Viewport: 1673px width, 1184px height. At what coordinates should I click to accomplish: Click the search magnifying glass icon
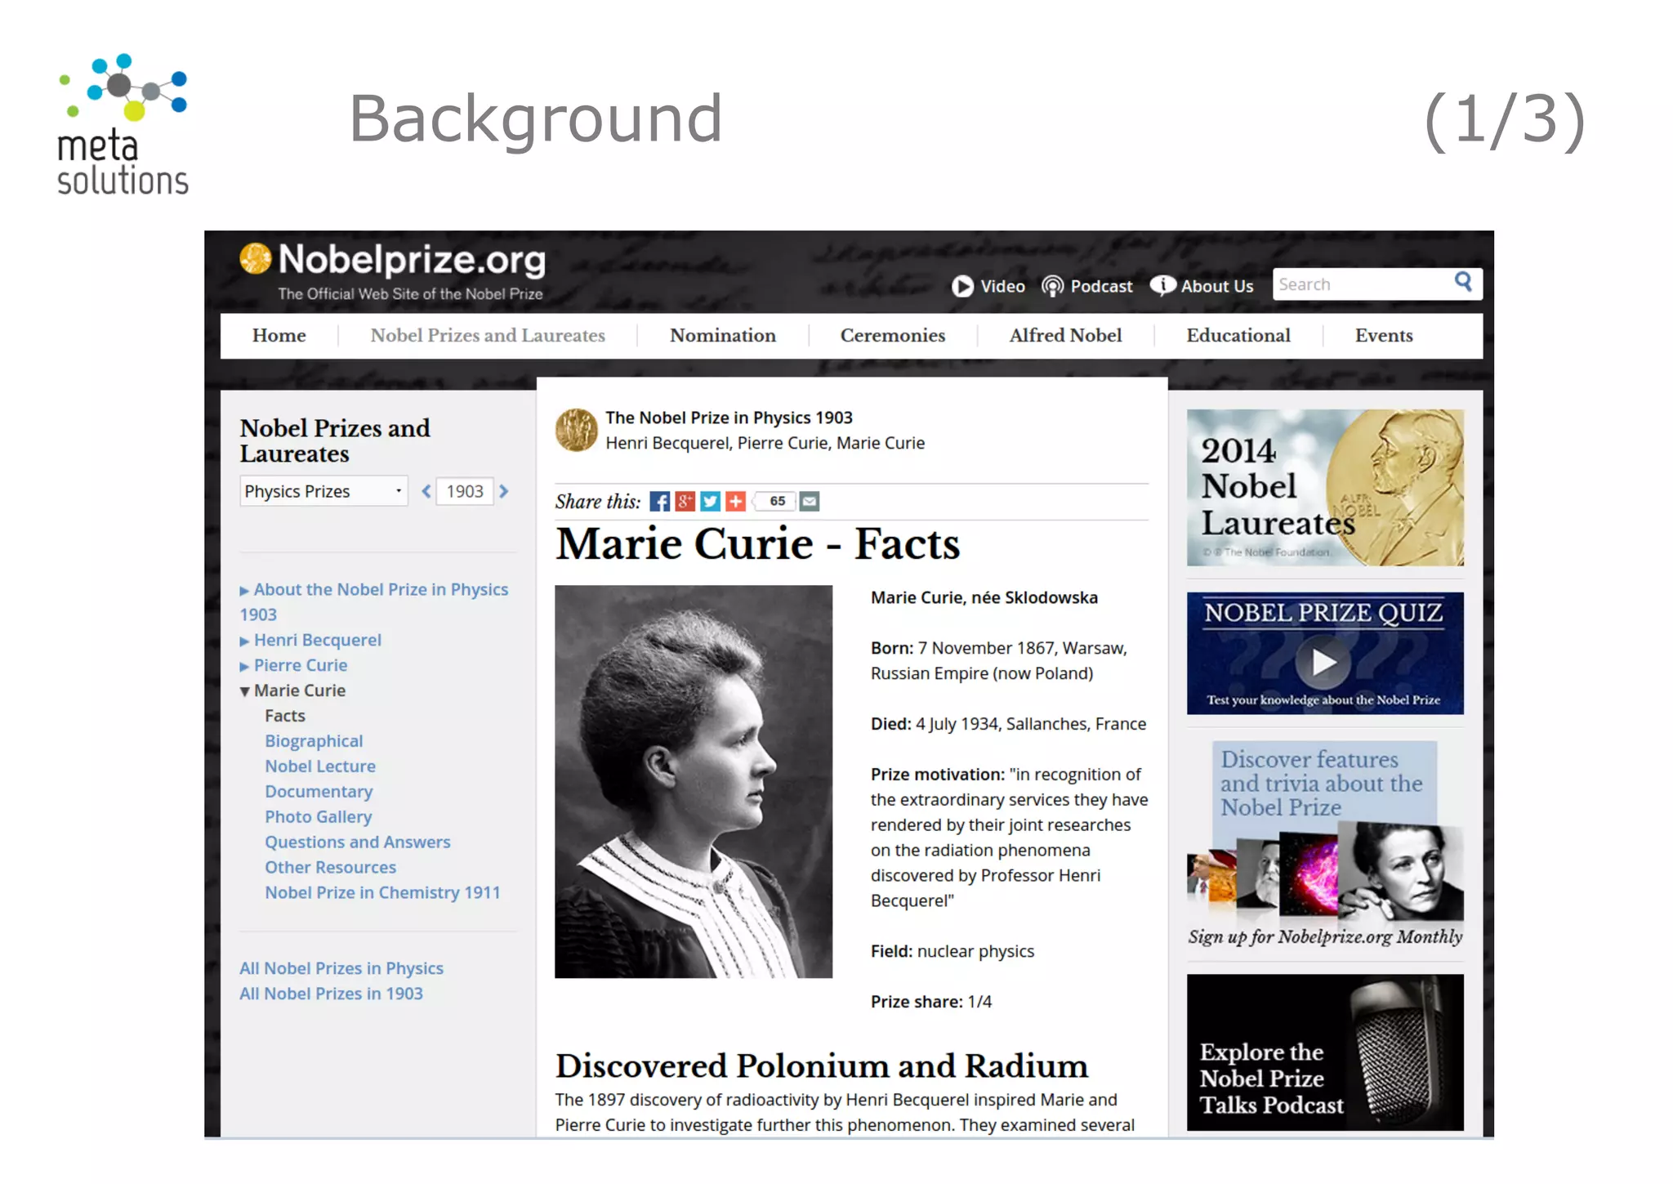coord(1462,283)
